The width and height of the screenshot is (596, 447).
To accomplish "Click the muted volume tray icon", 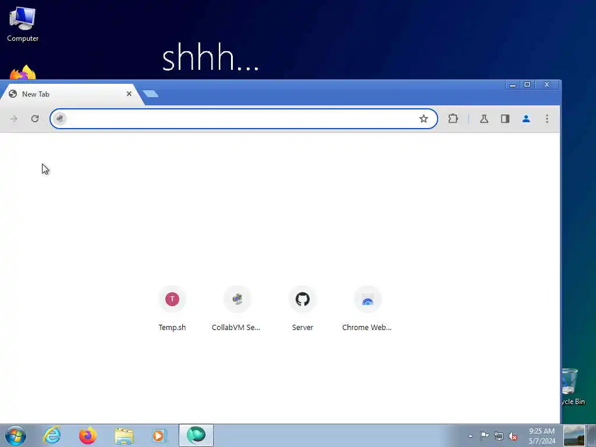I will click(513, 437).
